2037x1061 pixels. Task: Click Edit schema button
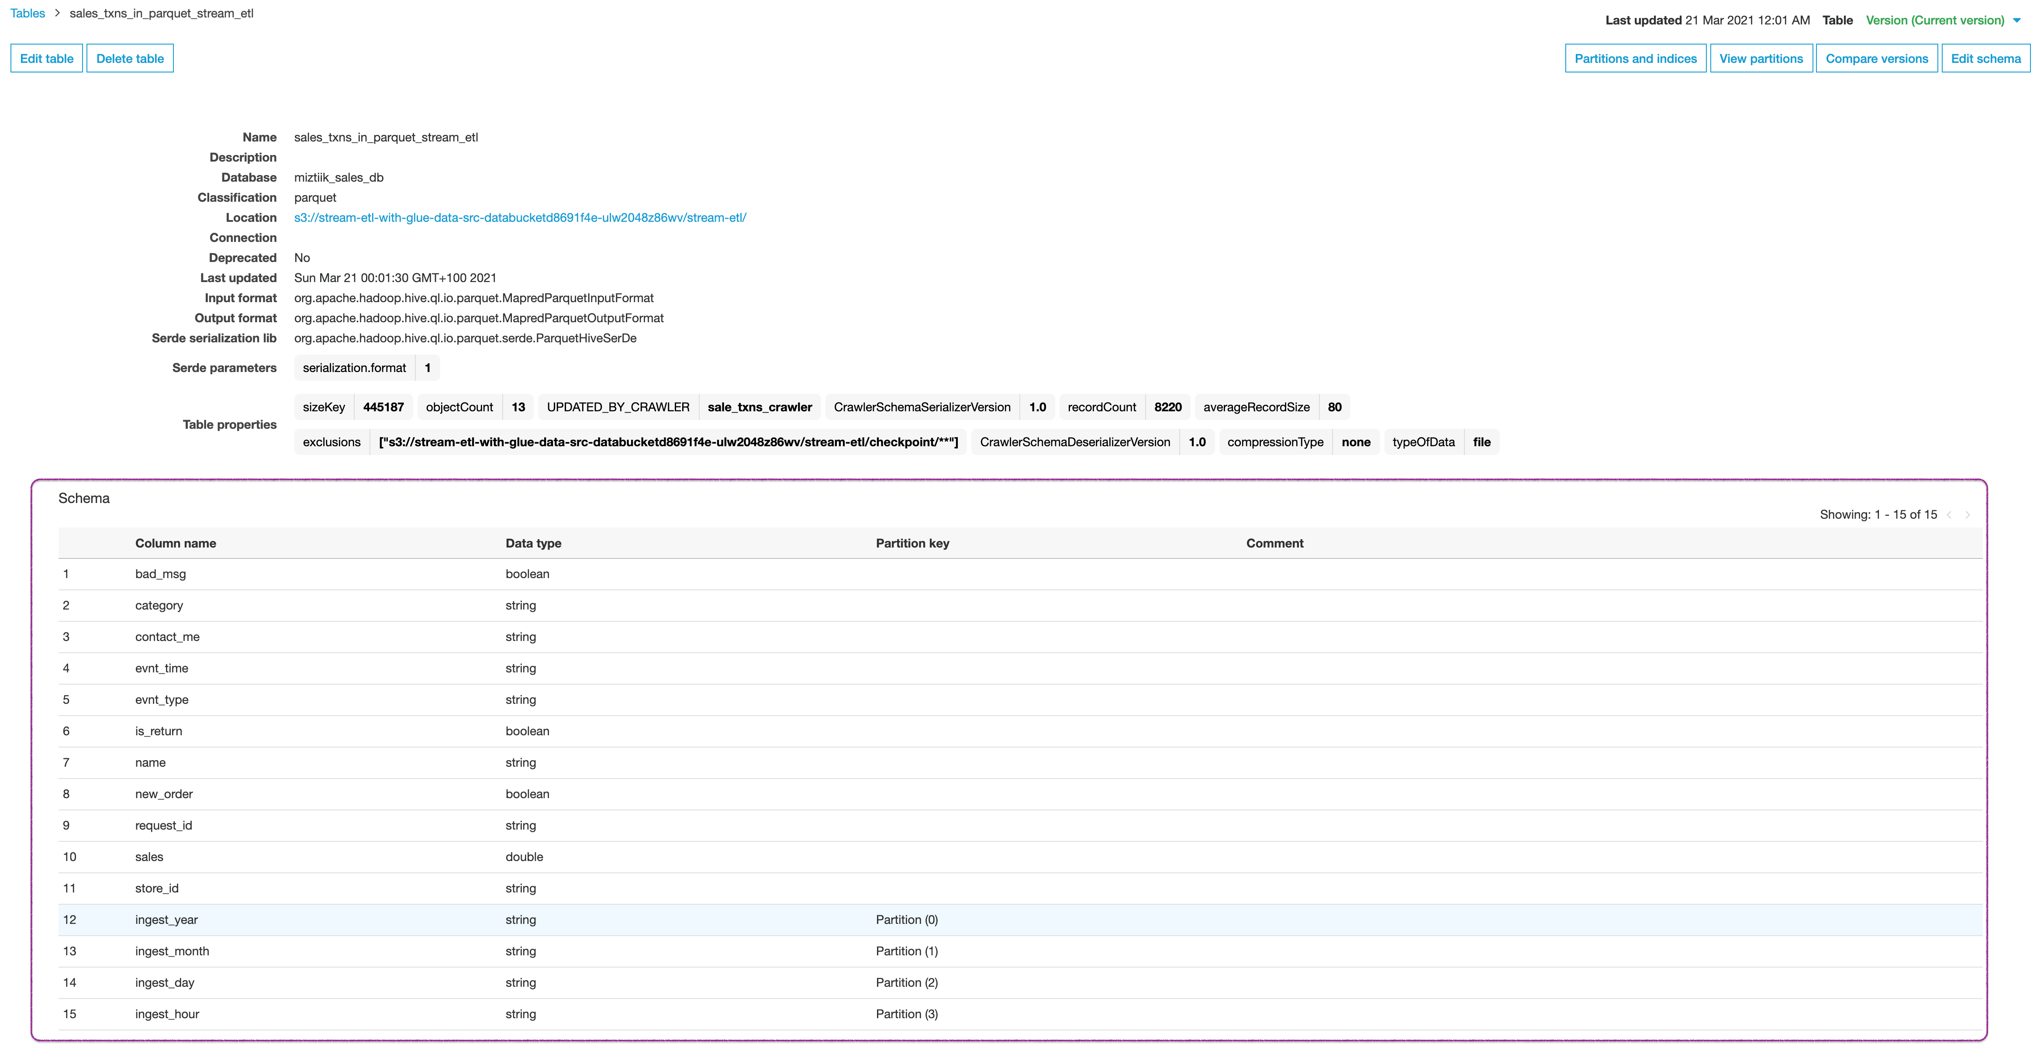[x=1985, y=59]
